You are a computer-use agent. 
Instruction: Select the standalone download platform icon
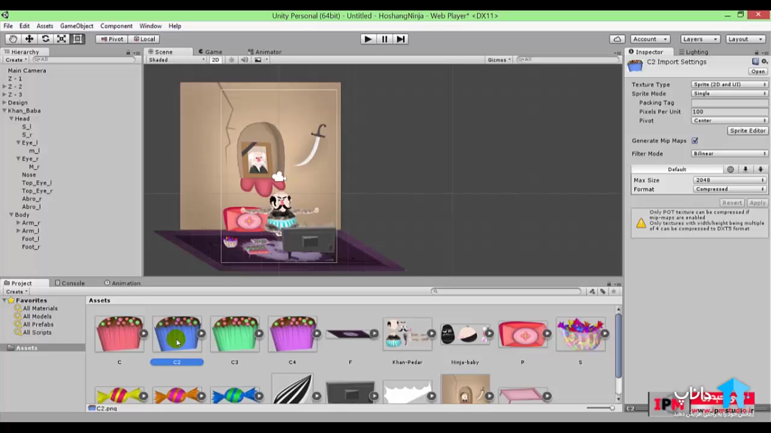click(x=745, y=170)
